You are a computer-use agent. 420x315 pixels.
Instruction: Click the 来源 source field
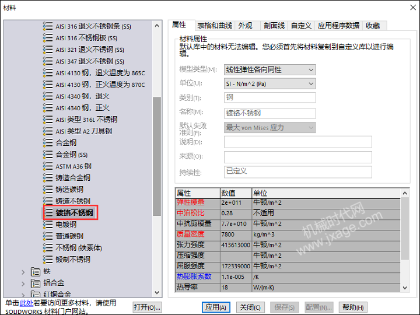coord(298,157)
